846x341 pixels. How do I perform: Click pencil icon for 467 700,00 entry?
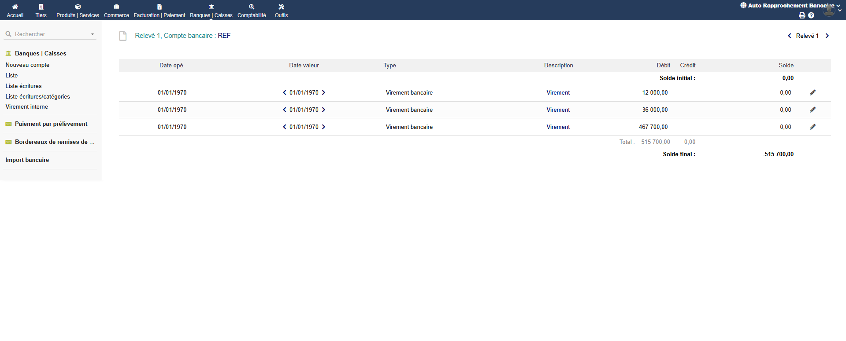pos(813,127)
